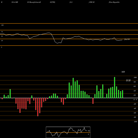The width and height of the screenshot is (138, 138).
Task: Select the 'SI(TM)' header text
Action: tap(52, 2)
